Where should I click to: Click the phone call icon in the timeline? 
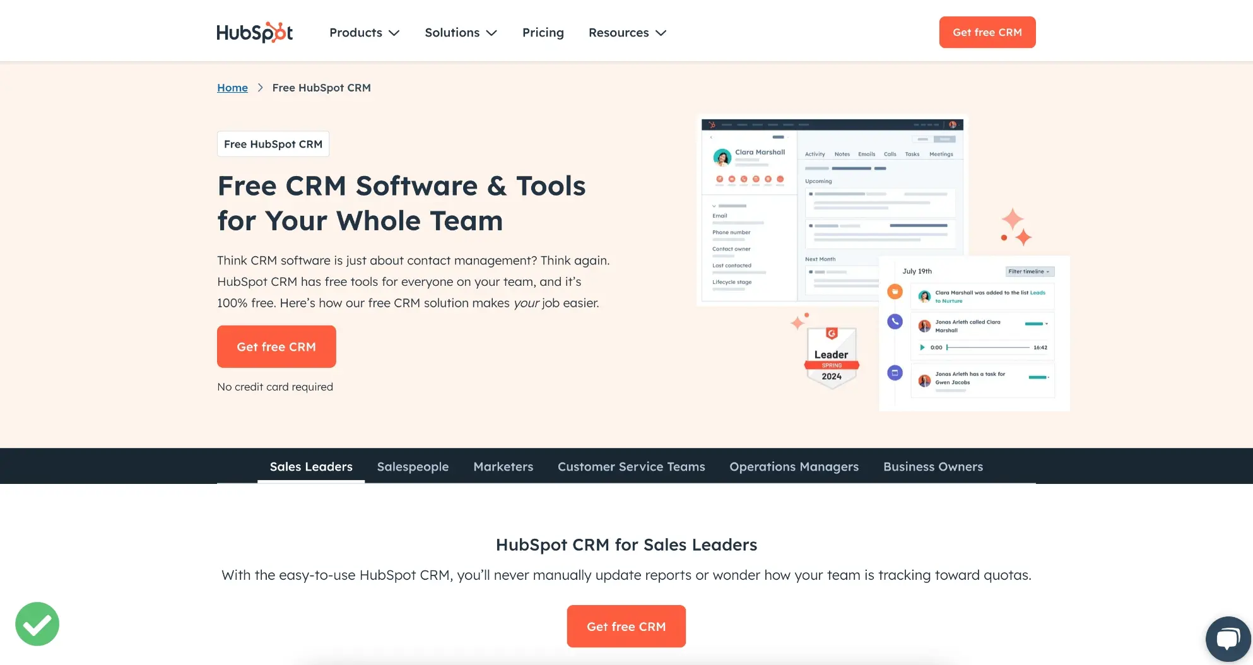(895, 322)
